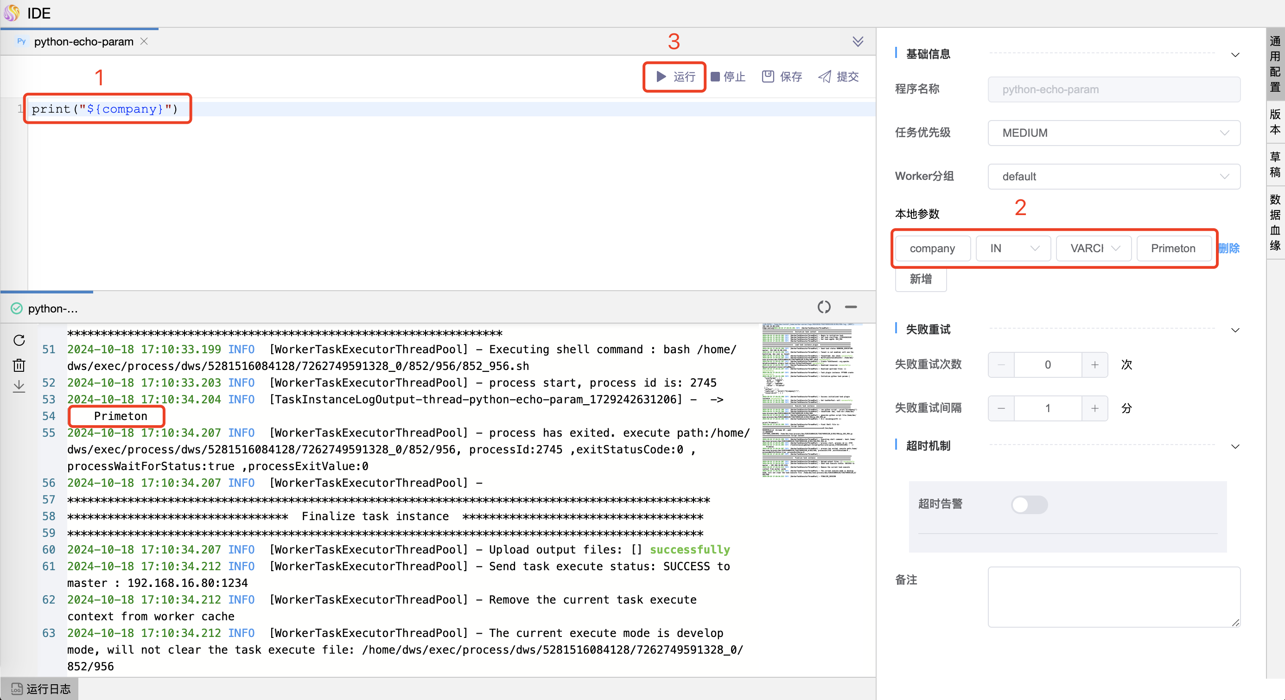Delete the company parameter via 删除 link

(1230, 248)
